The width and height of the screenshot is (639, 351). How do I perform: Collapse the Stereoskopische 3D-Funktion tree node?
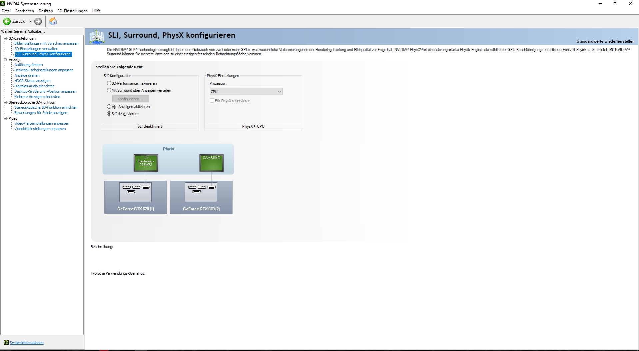point(5,102)
